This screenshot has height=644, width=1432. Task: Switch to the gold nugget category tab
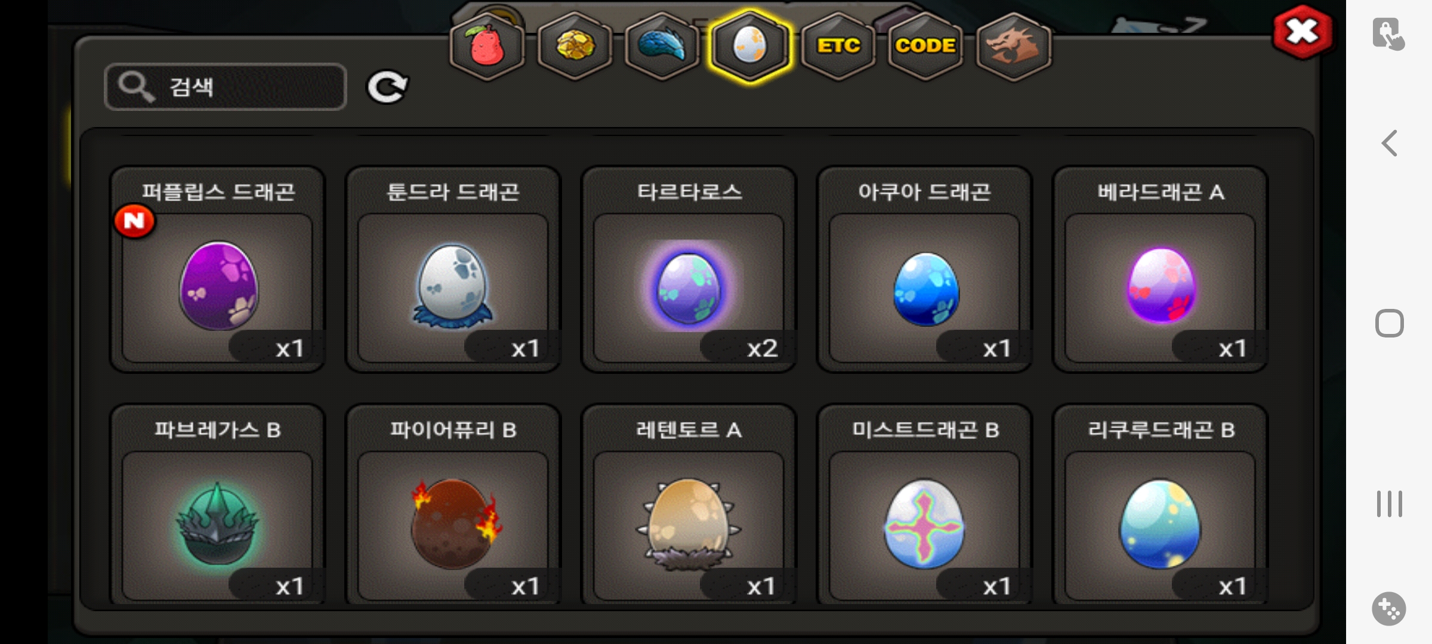(575, 47)
